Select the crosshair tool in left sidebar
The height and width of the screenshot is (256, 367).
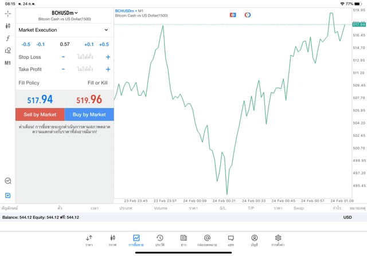(x=7, y=13)
